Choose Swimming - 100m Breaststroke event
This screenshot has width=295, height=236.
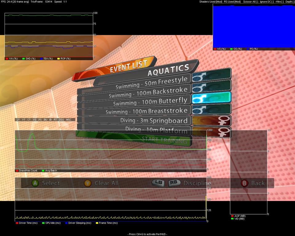click(134, 111)
